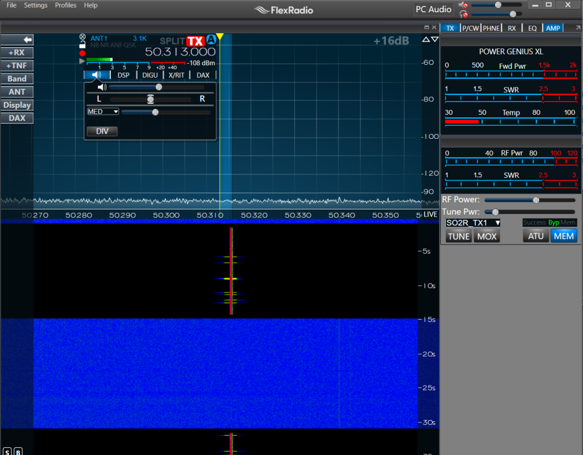This screenshot has height=455, width=583.
Task: Click the slice A letter badge
Action: coord(211,39)
